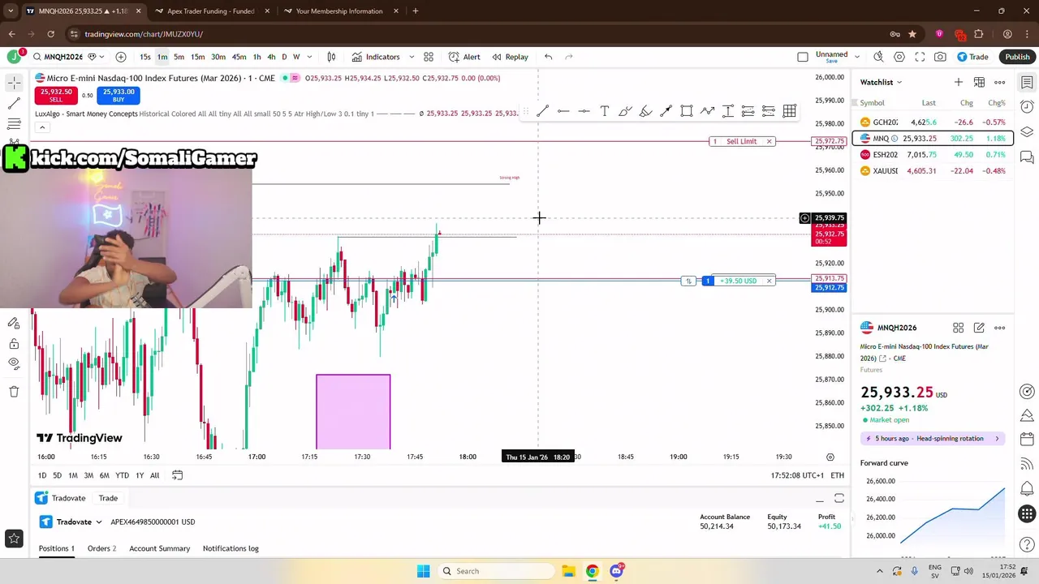
Task: Open quick search magnifier lightning icon
Action: pyautogui.click(x=878, y=57)
